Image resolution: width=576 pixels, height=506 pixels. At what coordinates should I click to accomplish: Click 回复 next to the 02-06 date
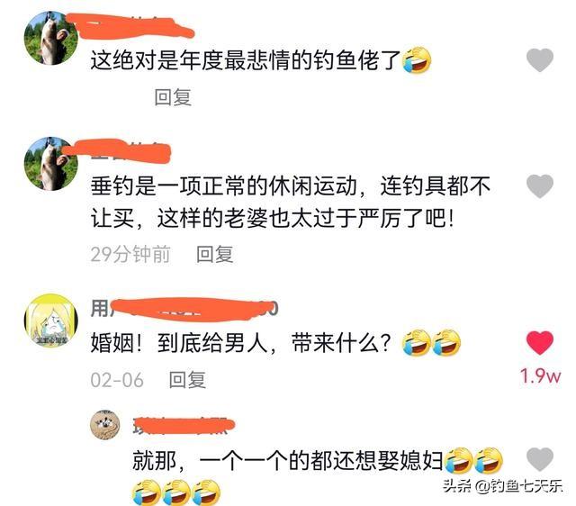pos(187,380)
